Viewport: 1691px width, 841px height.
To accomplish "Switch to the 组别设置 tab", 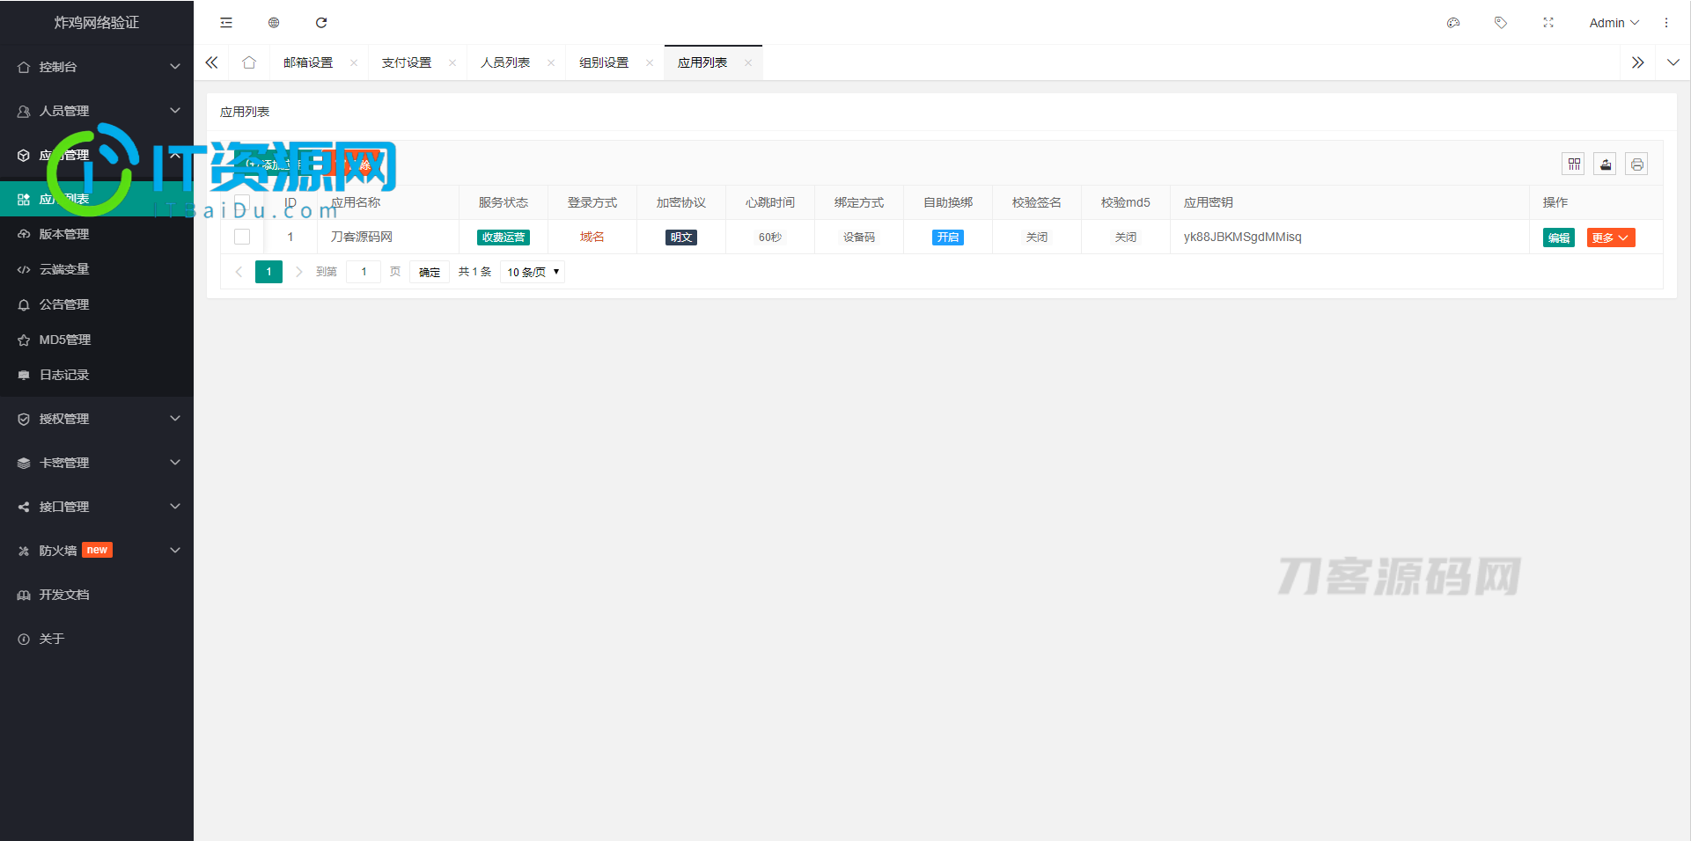I will (604, 62).
